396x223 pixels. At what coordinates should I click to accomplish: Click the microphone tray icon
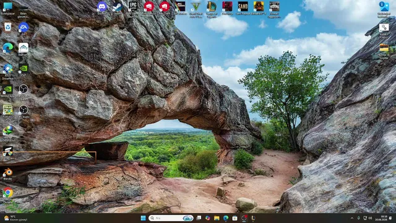click(x=359, y=218)
